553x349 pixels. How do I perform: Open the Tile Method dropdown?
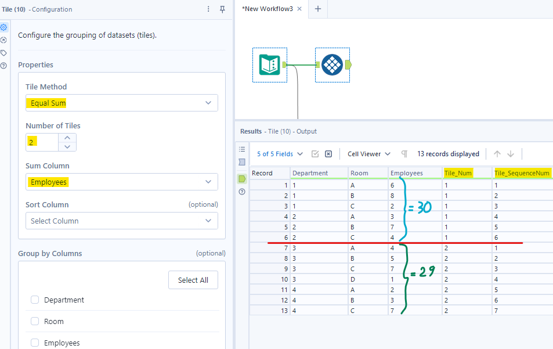coord(121,103)
